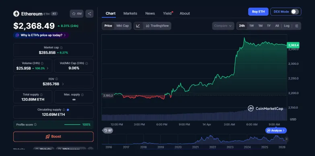Click the 2,363.4 current price label
This screenshot has width=315, height=156.
293,45
